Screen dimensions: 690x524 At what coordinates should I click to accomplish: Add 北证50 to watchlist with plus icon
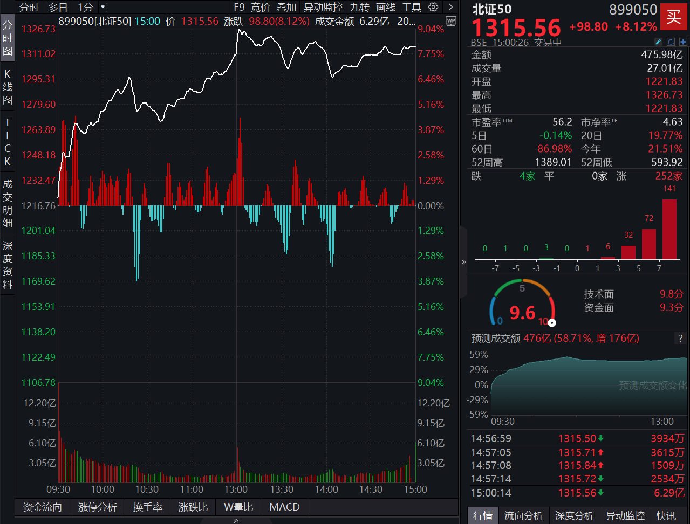click(683, 42)
